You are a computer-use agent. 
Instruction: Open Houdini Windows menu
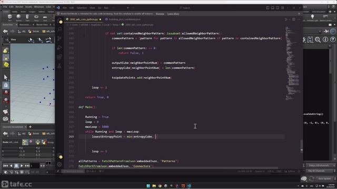coord(39,7)
